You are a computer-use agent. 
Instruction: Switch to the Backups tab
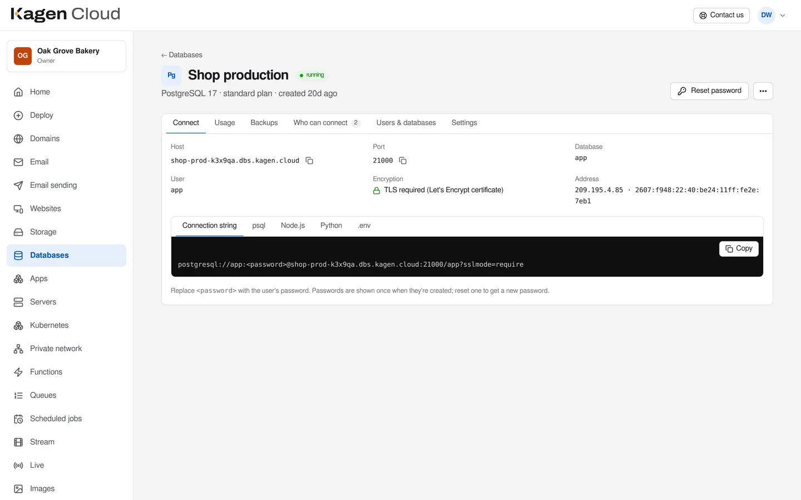(264, 123)
